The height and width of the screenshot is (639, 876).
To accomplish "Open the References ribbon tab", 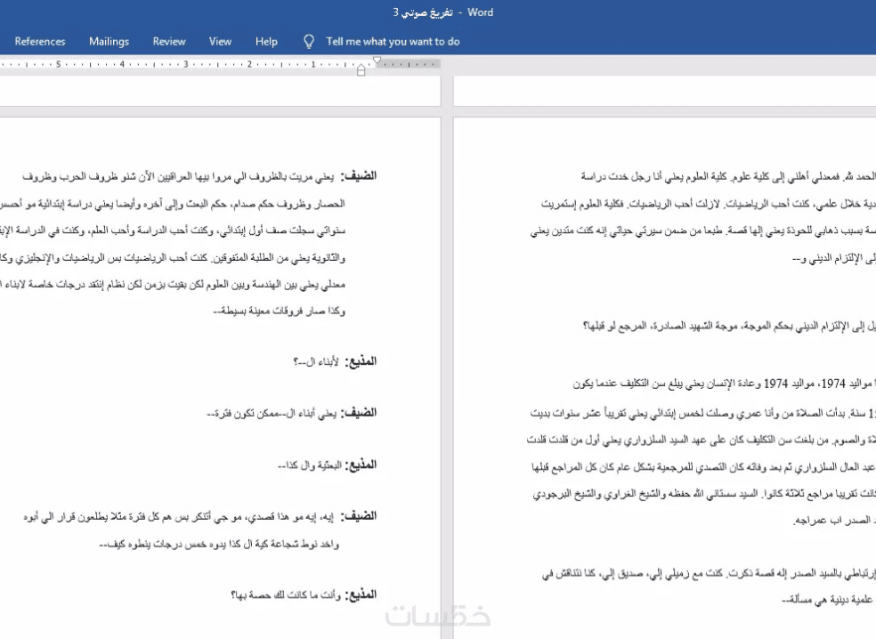I will click(x=40, y=41).
